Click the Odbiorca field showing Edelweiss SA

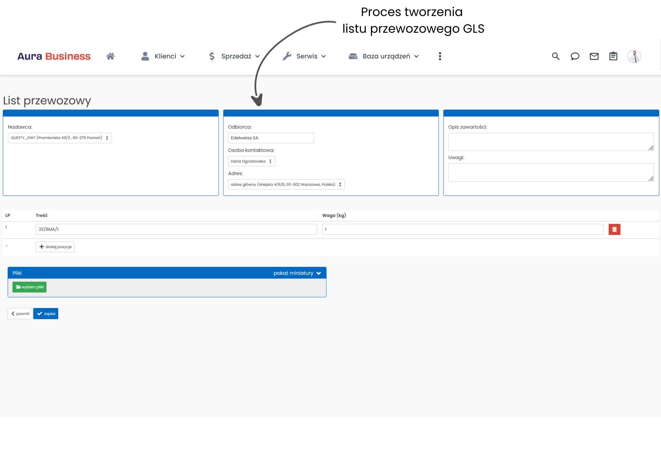(x=271, y=138)
